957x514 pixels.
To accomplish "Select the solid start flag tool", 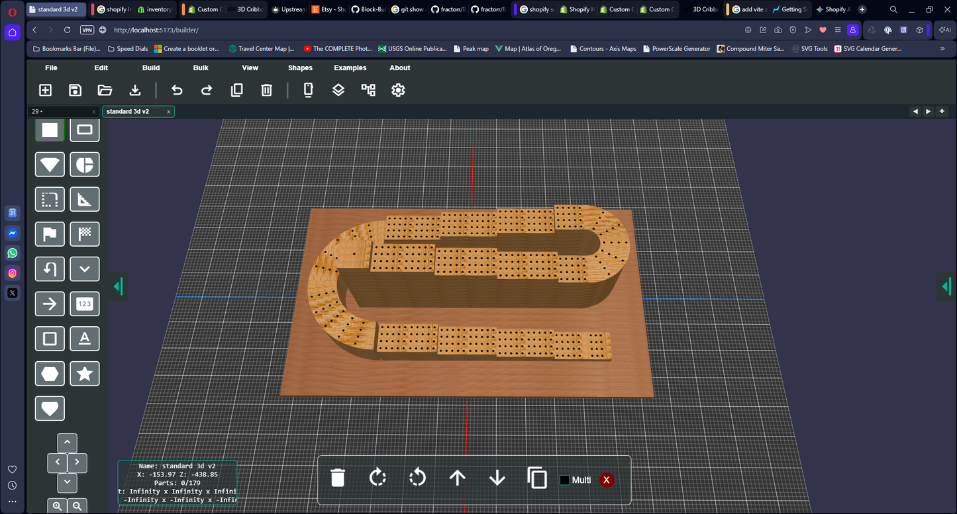I will click(50, 234).
